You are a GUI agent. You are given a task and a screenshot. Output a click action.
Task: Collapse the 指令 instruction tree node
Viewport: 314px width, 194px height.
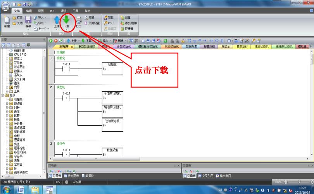tap(2, 95)
